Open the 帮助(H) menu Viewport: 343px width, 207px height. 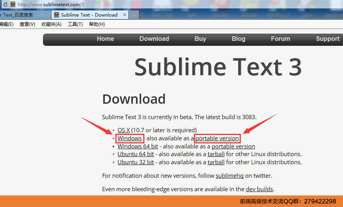97,24
